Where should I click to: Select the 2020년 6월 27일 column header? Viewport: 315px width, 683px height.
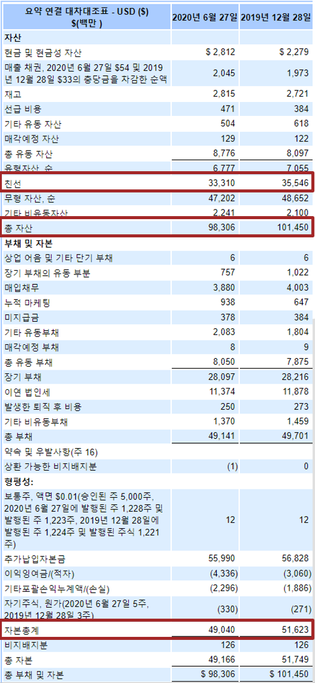[x=205, y=18]
